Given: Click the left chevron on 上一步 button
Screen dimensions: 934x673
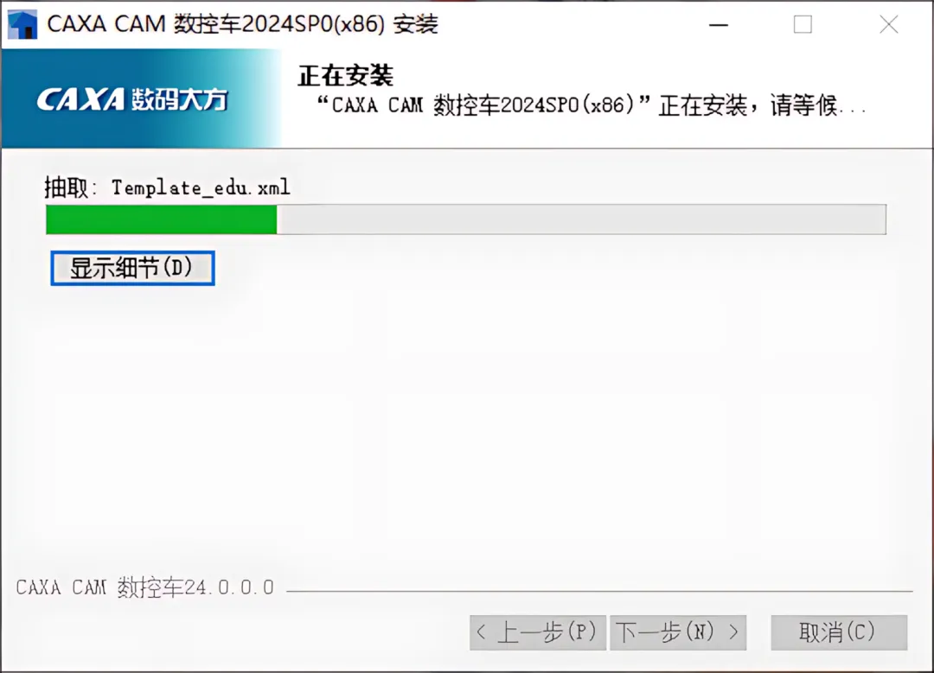Looking at the screenshot, I should 482,632.
